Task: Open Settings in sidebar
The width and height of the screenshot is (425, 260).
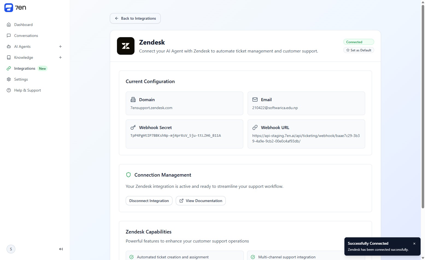Action: pyautogui.click(x=21, y=79)
